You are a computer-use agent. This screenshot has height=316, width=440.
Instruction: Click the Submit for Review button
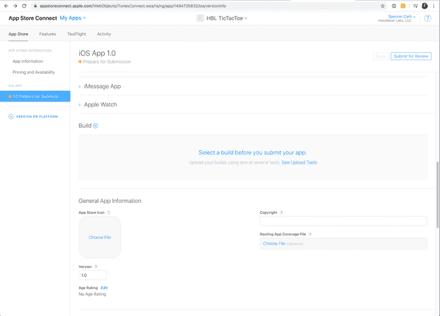coord(411,56)
